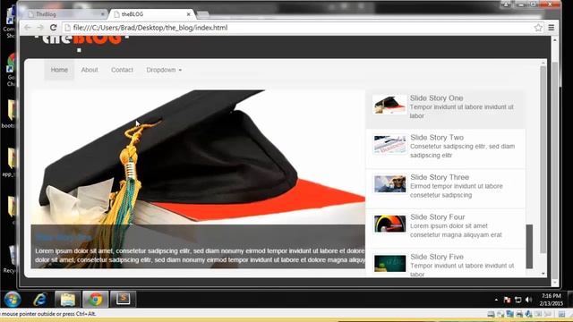Open the Windows Start menu
Viewport: 573px width, 322px height.
[13, 300]
